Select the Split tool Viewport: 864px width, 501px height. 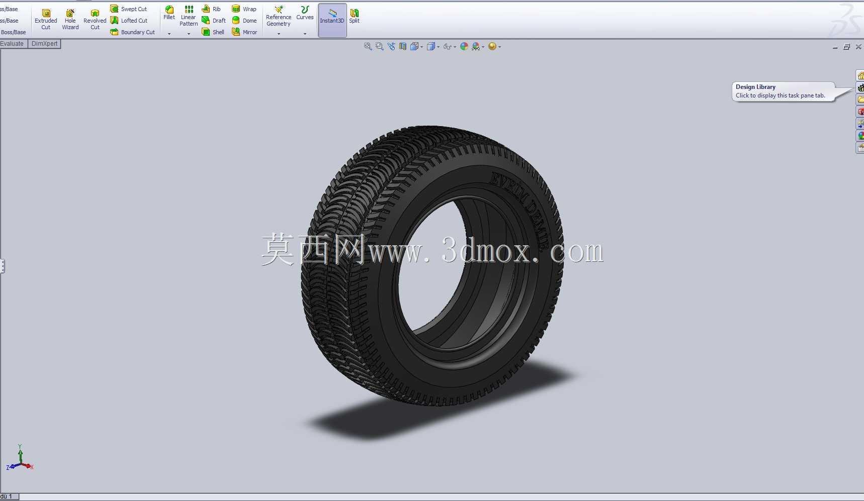(355, 16)
